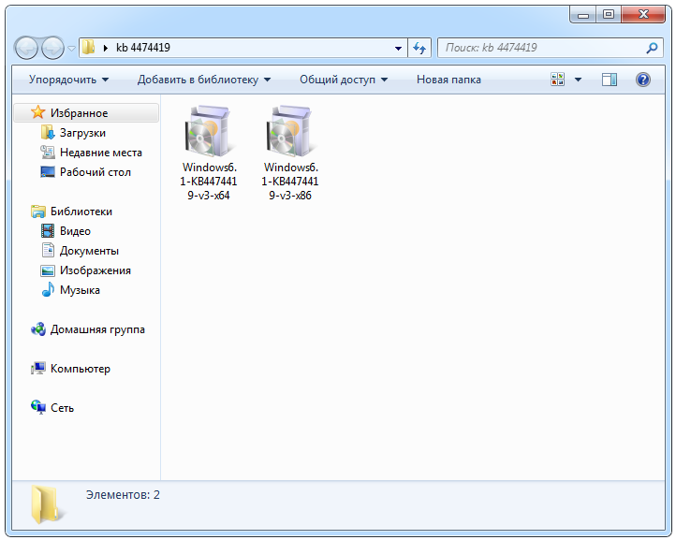Viewport: 676px width, 540px height.
Task: Open Загрузки in favorites
Action: coord(82,133)
